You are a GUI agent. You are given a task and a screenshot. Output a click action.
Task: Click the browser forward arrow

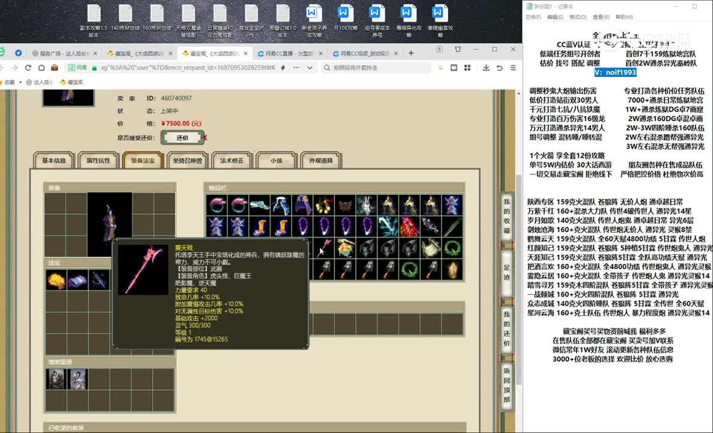[14, 67]
